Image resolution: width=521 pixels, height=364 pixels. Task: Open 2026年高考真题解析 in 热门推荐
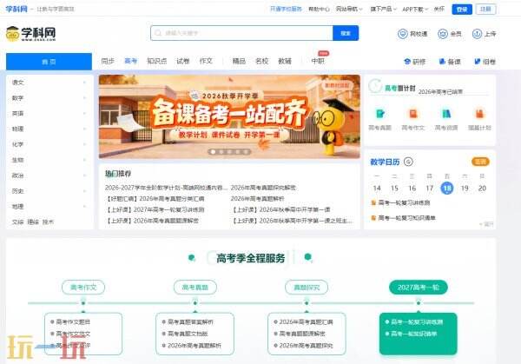pos(258,198)
